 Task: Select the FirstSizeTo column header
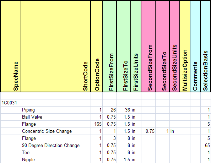click(124, 46)
